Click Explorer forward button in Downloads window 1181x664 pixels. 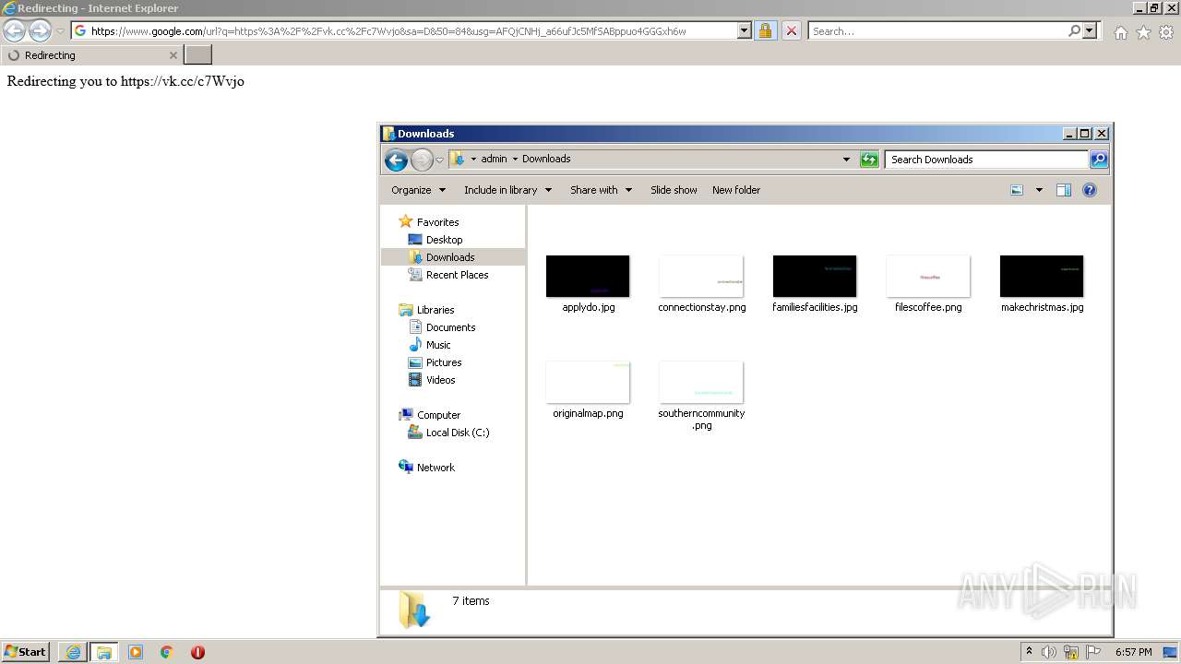pos(422,160)
